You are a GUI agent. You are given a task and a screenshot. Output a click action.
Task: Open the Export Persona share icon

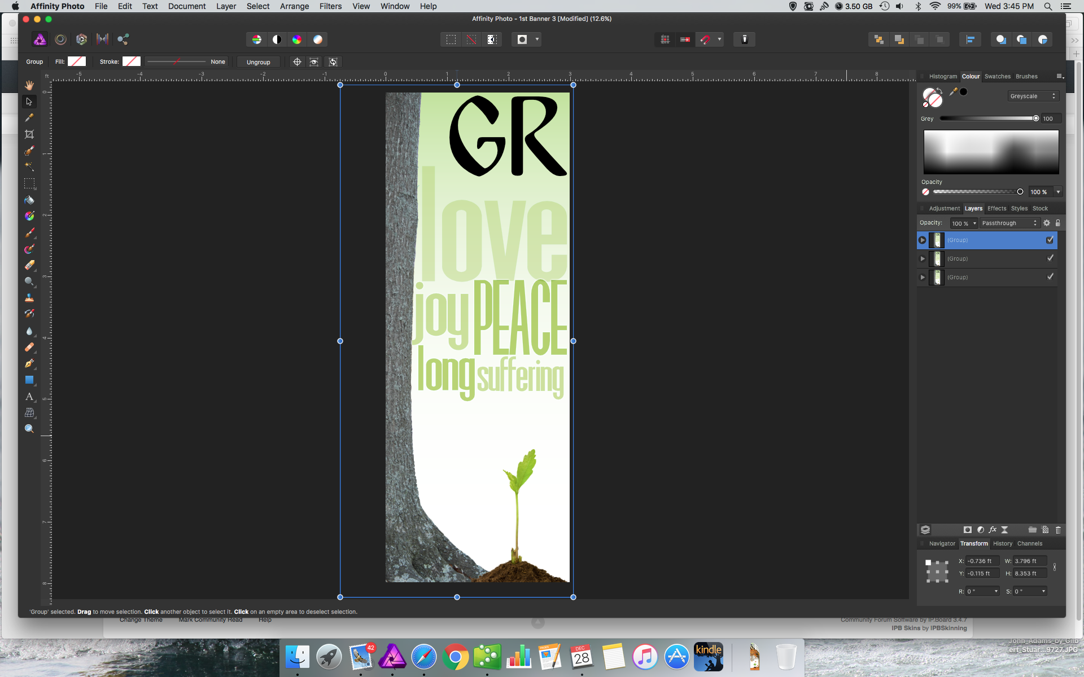tap(123, 39)
